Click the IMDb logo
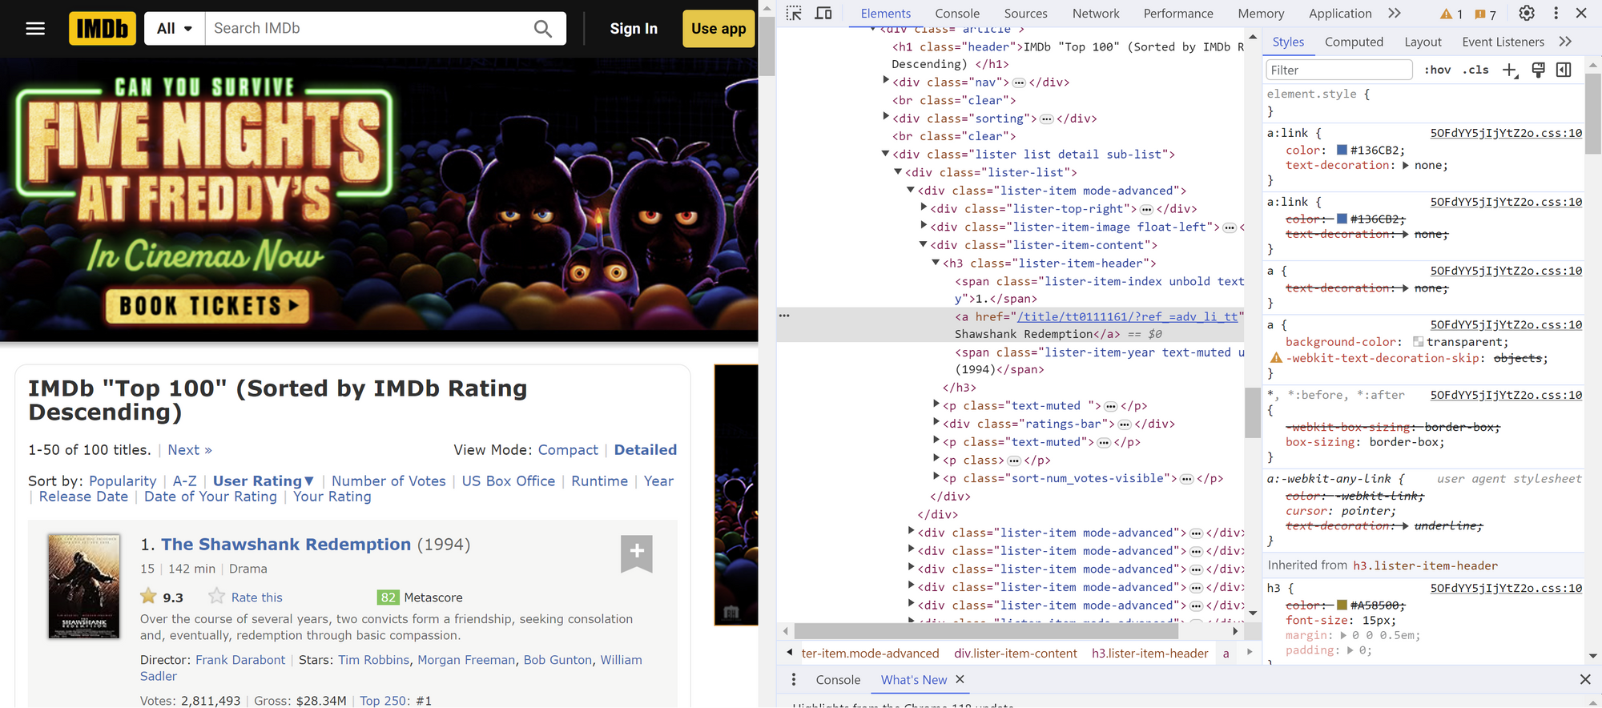 (x=103, y=29)
